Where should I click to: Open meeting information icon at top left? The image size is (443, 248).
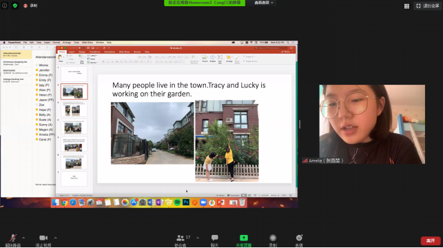(5, 6)
